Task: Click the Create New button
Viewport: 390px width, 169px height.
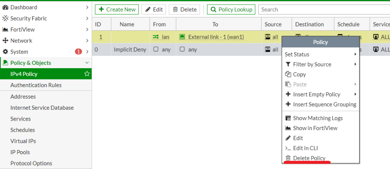Action: 117,10
